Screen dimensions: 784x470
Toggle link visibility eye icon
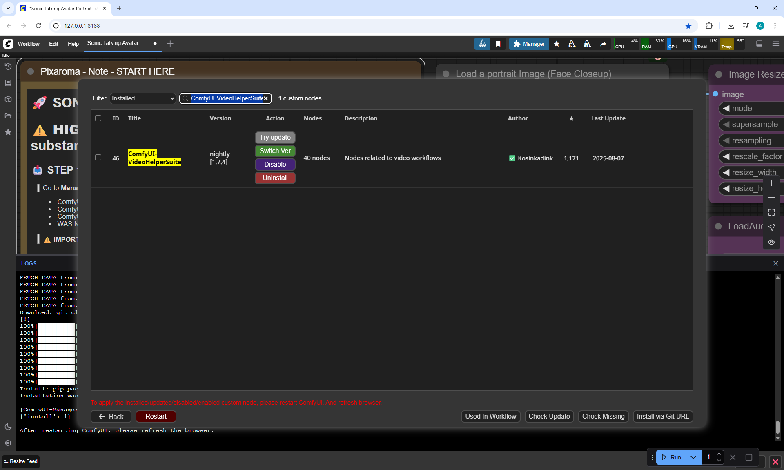(771, 242)
